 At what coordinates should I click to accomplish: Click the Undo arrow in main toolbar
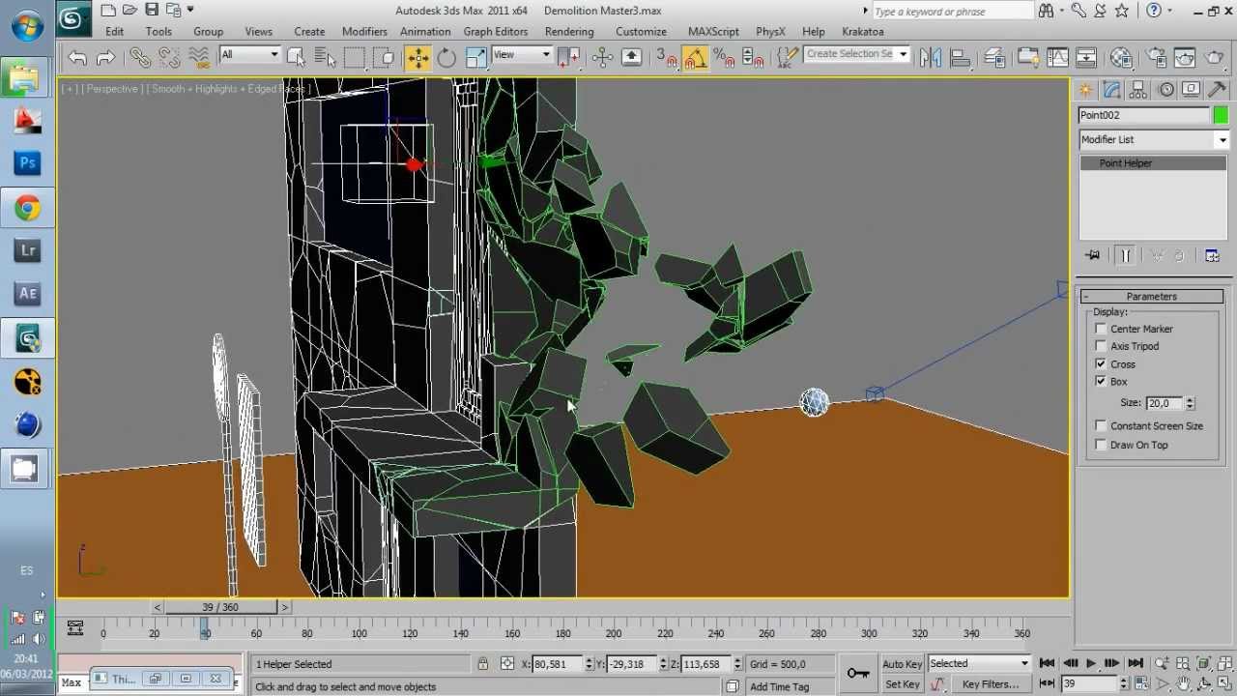[x=77, y=58]
